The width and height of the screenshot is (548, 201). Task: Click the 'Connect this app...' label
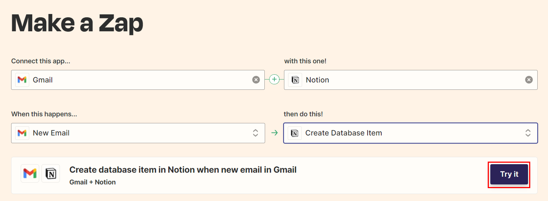pos(41,61)
